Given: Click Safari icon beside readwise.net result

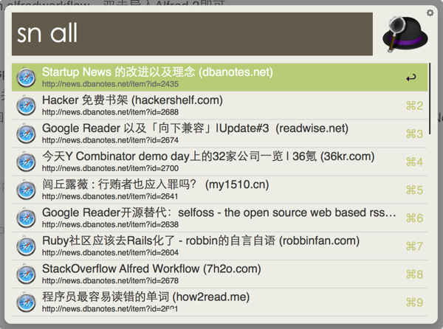Looking at the screenshot, I should 26,134.
